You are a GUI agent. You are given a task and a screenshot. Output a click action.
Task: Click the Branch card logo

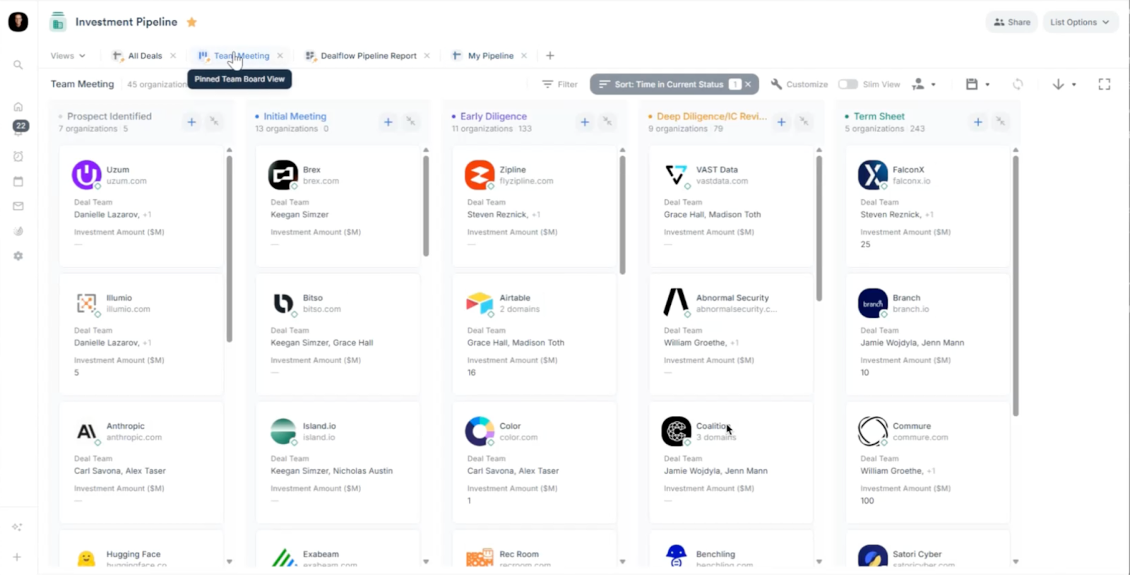[x=873, y=303]
